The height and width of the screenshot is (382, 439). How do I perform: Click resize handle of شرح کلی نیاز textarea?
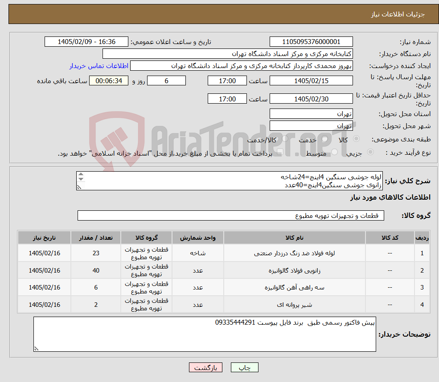pos(79,187)
